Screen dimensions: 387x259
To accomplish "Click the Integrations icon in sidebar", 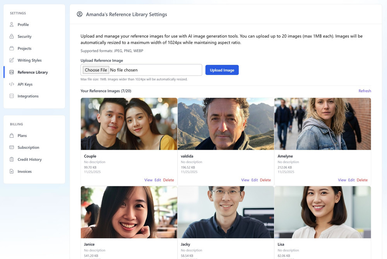I will pyautogui.click(x=12, y=96).
